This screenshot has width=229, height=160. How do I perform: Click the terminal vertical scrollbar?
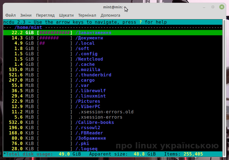tap(223, 88)
